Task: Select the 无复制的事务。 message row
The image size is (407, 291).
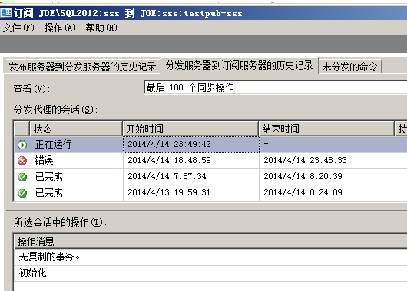Action: point(210,257)
